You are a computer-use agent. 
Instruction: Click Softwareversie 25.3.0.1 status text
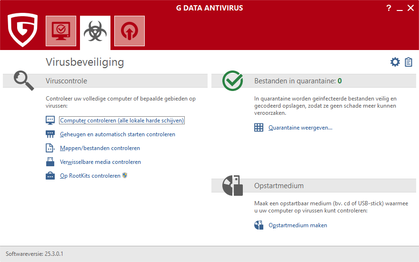pyautogui.click(x=34, y=254)
